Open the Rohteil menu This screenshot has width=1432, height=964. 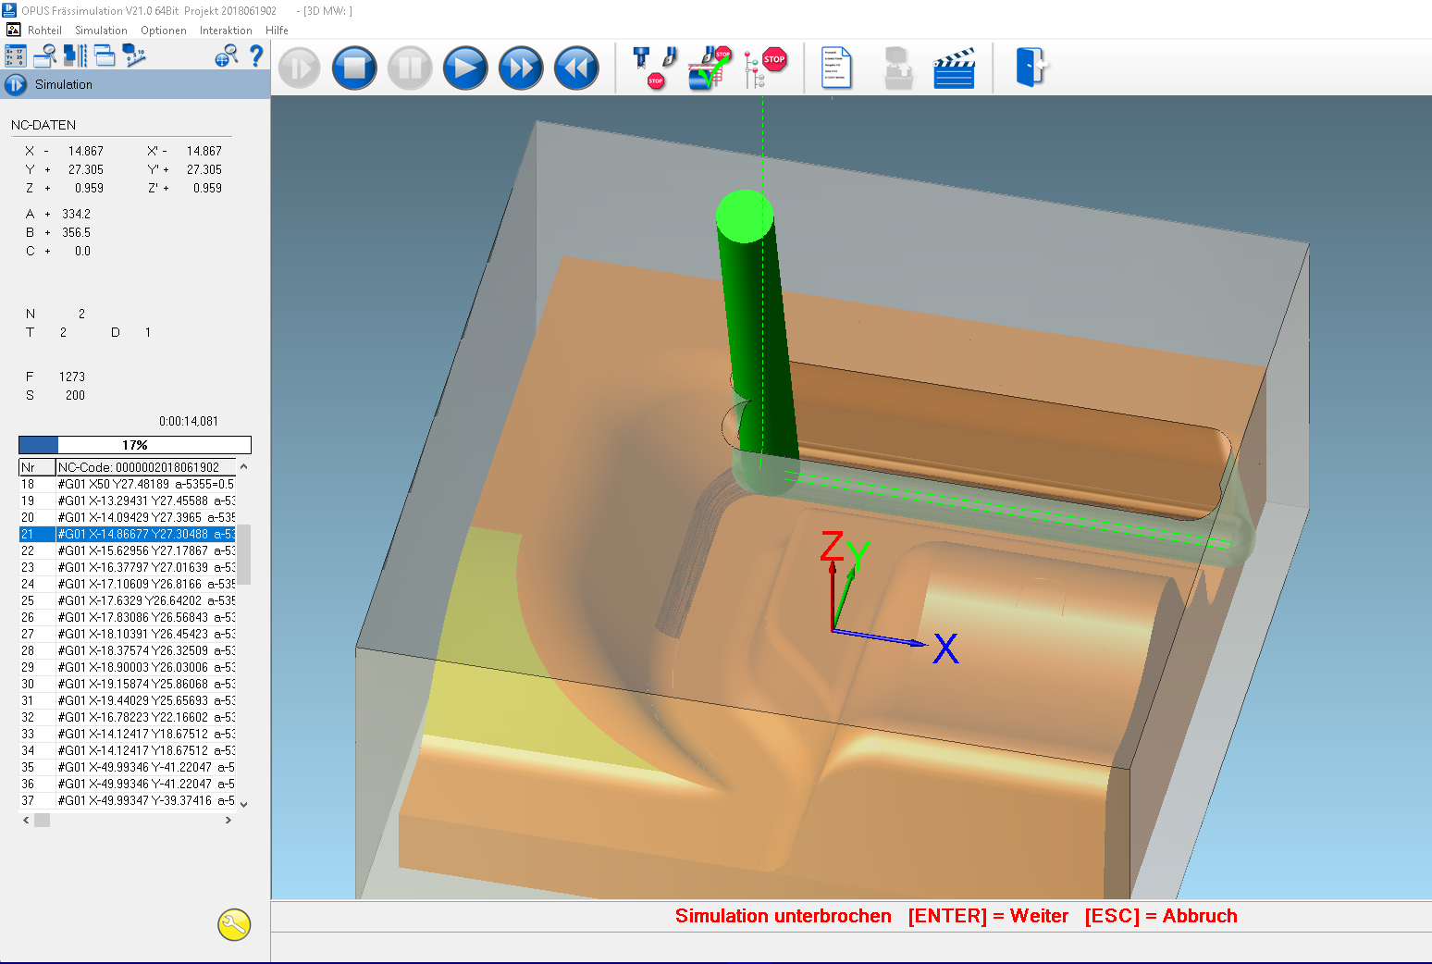pos(44,31)
